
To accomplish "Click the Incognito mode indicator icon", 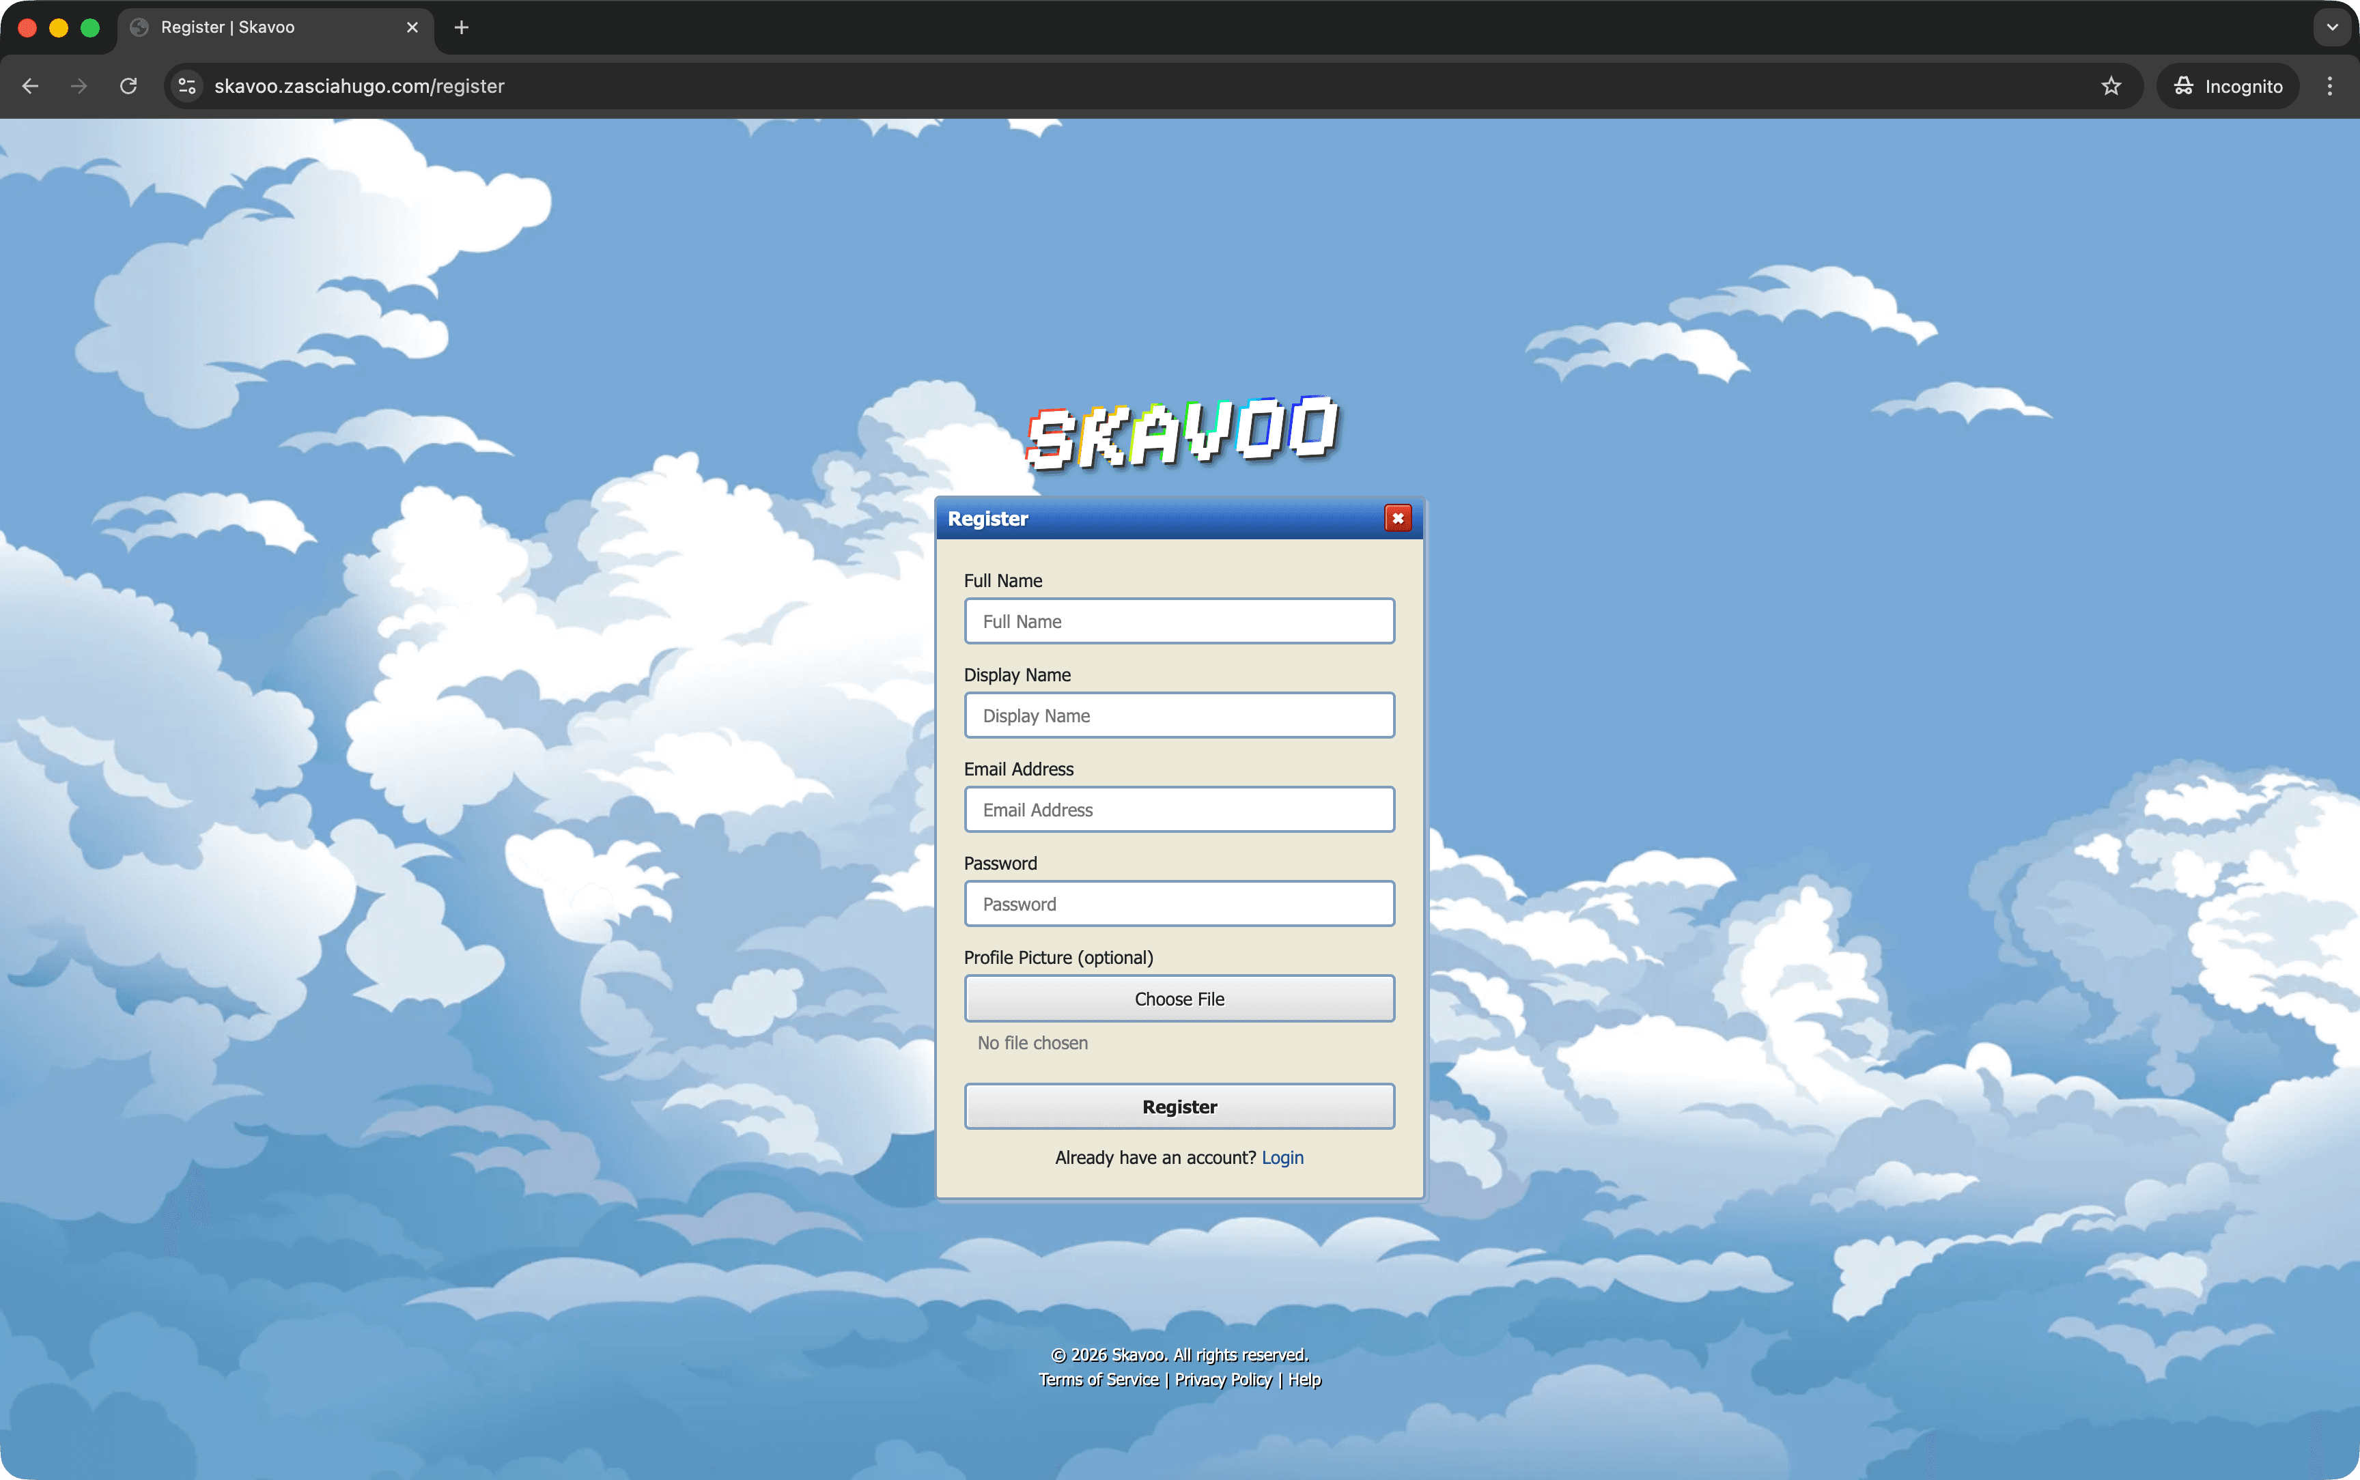I will tap(2184, 86).
